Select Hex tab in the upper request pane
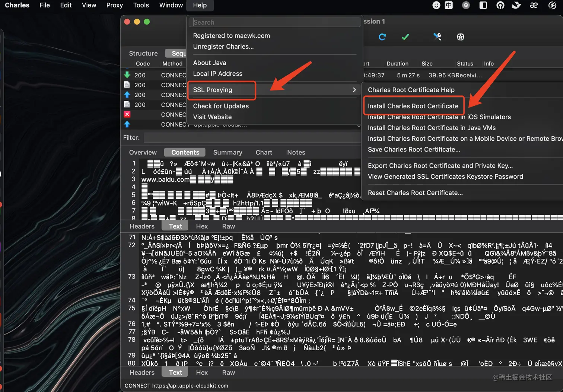The width and height of the screenshot is (563, 392). 202,226
